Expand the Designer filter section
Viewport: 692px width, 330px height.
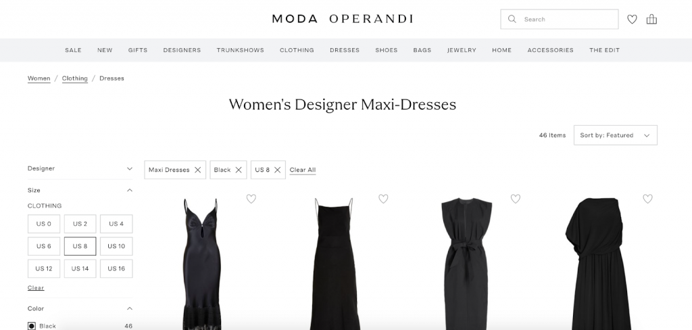[80, 168]
